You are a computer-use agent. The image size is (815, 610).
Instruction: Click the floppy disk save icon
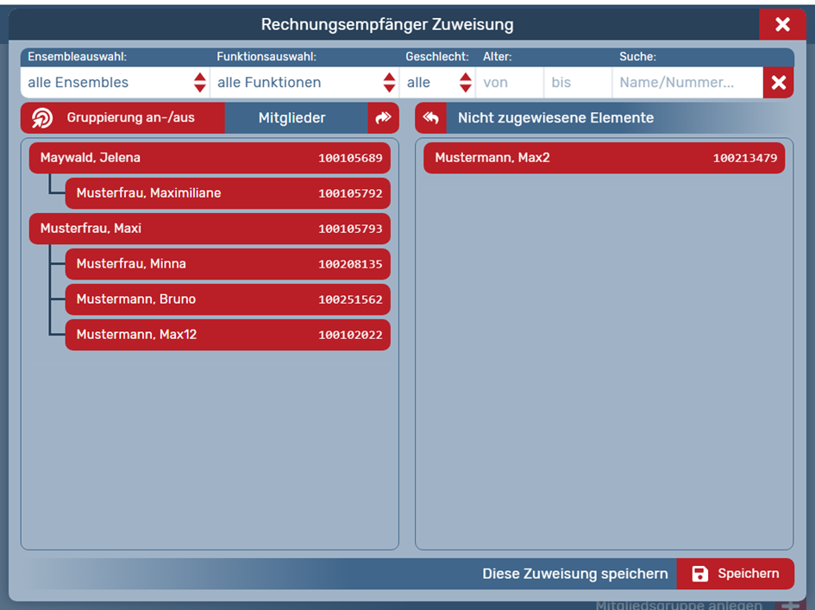(700, 574)
